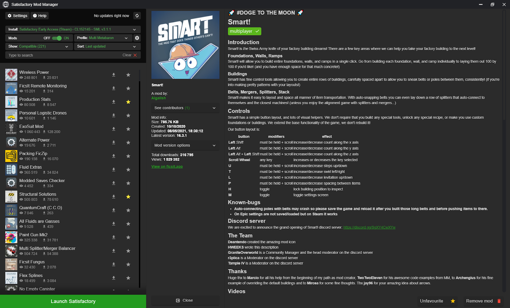Download Modded Saves Checker mod
This screenshot has height=308, width=510.
113,183
